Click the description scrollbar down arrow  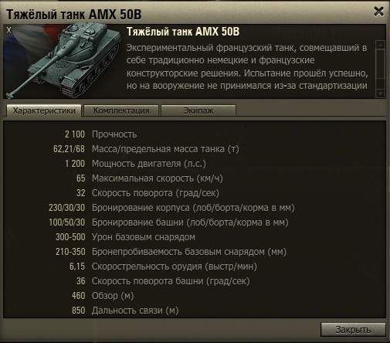[x=381, y=93]
